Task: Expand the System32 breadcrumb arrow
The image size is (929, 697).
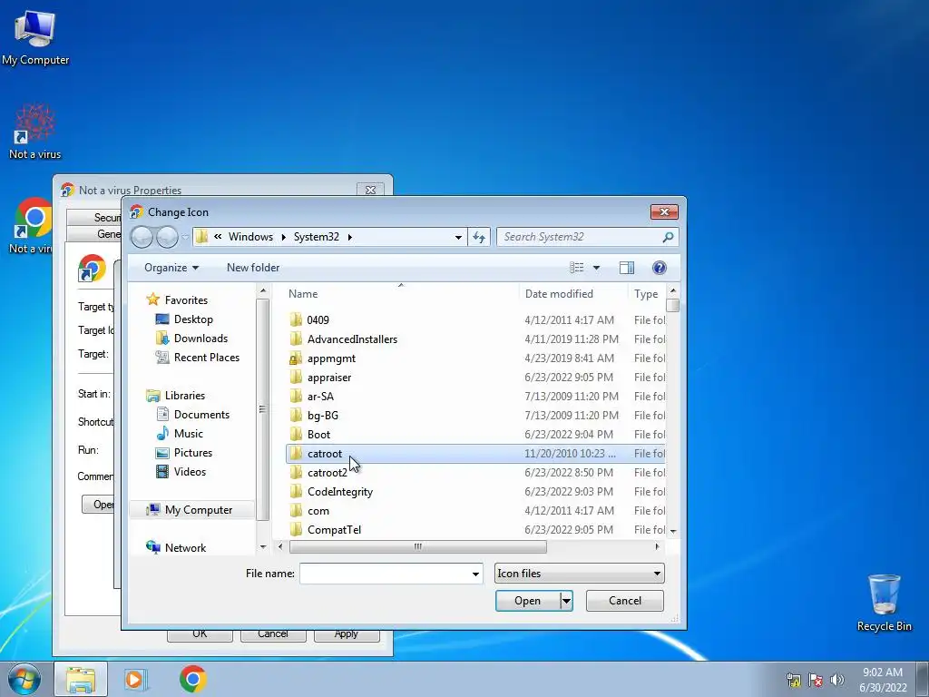Action: click(350, 237)
